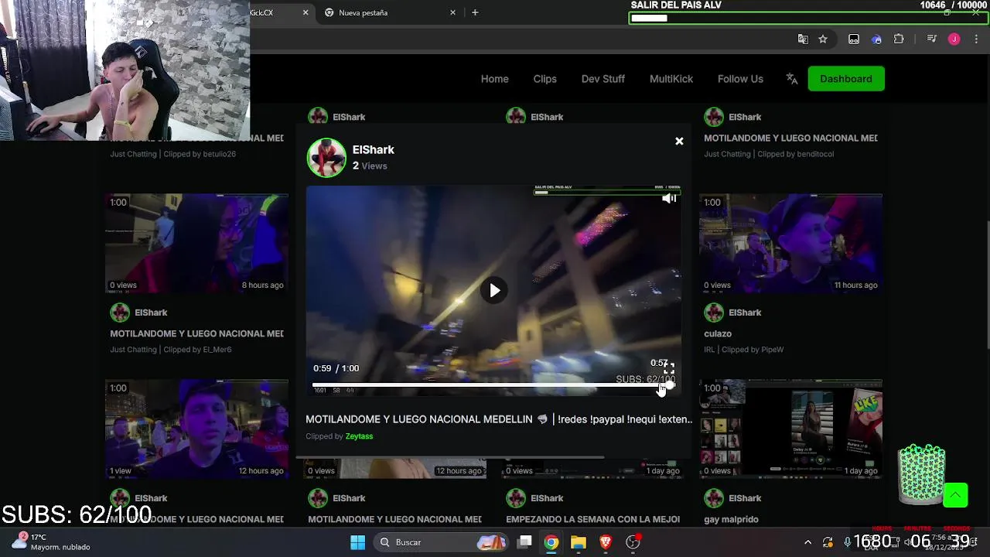Image resolution: width=990 pixels, height=557 pixels.
Task: Open the mask-face extension icon
Action: [854, 39]
